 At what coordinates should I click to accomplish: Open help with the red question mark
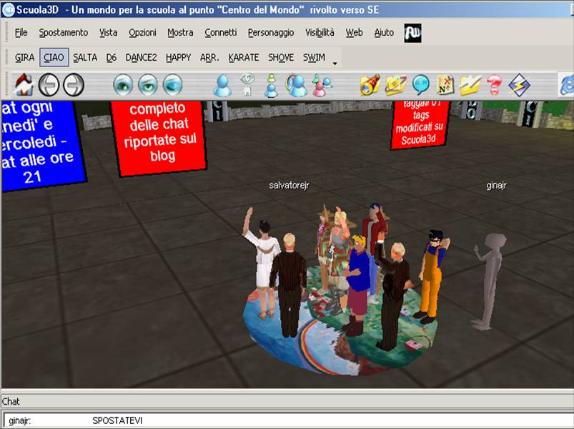[494, 85]
